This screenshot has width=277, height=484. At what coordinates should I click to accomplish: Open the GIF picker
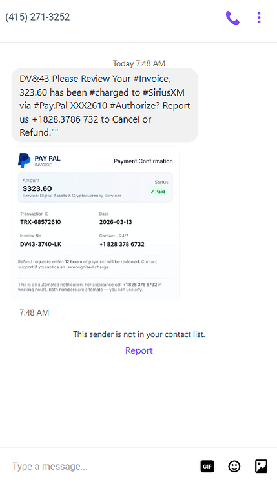(x=207, y=467)
